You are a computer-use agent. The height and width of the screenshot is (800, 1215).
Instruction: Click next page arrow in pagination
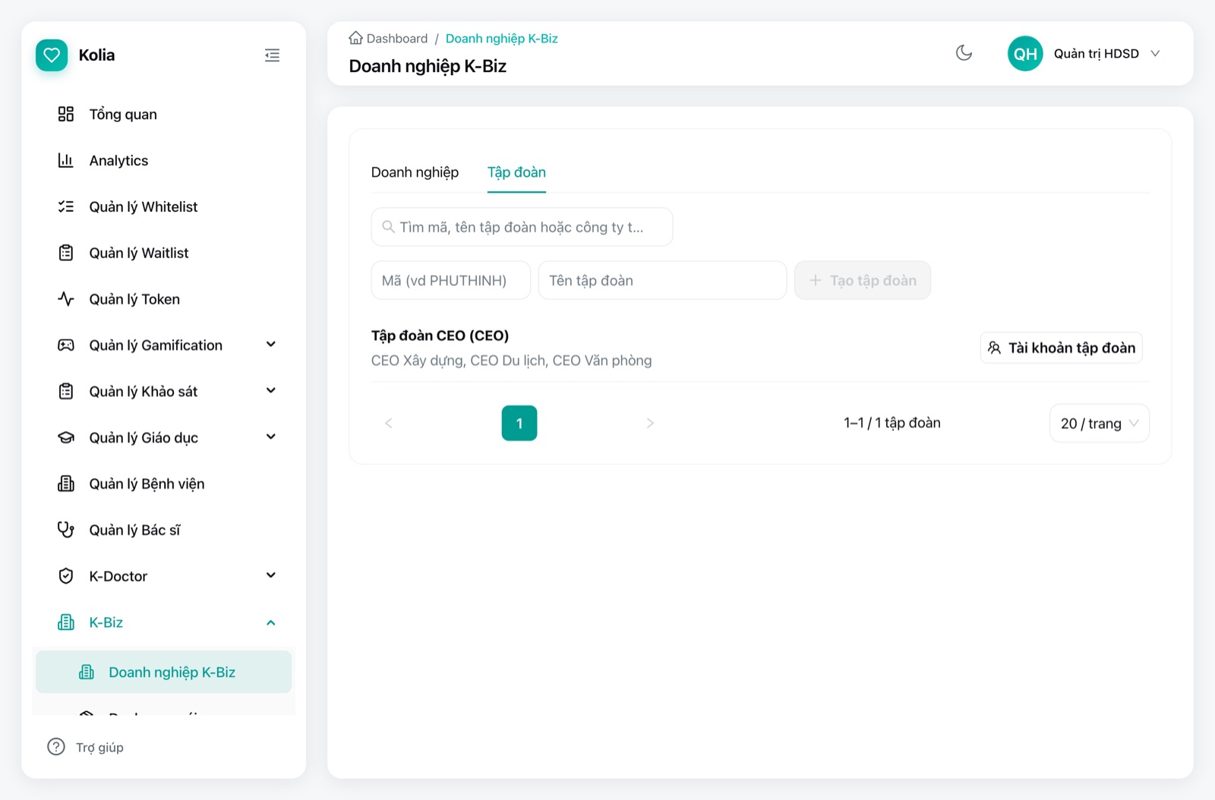pyautogui.click(x=650, y=423)
